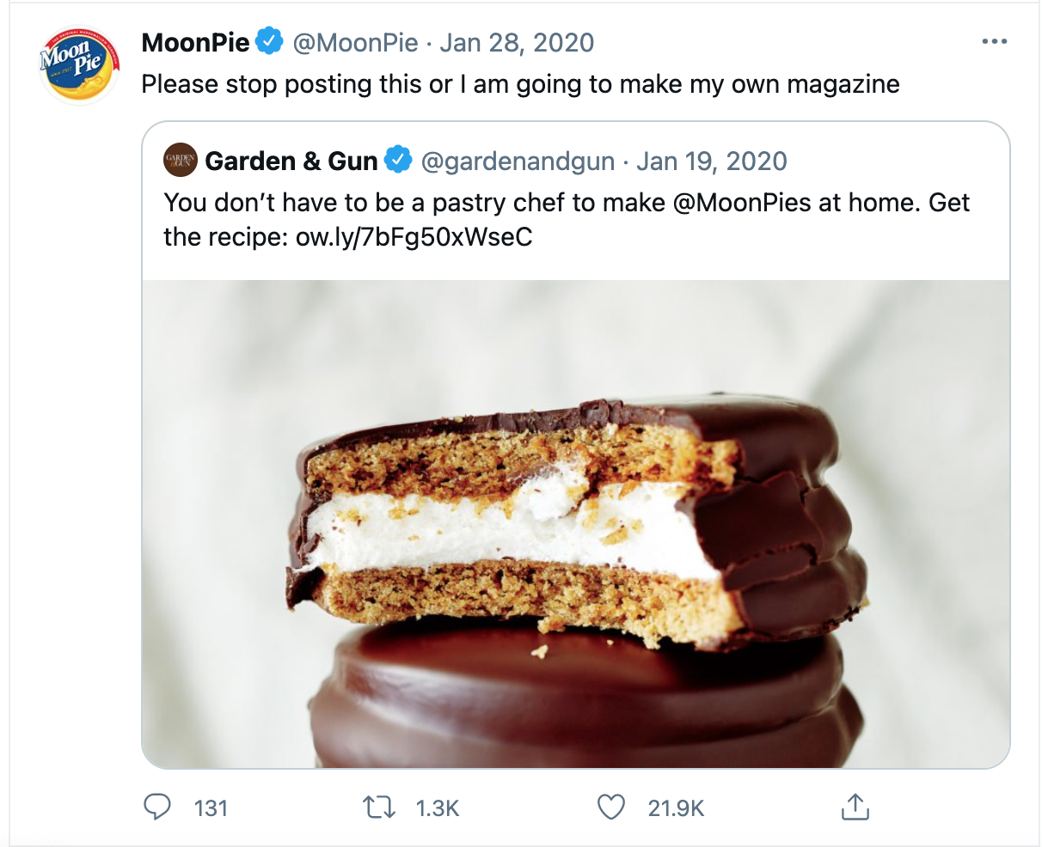Like the tweet with the heart icon
Viewport: 1042px width, 847px height.
(x=610, y=807)
